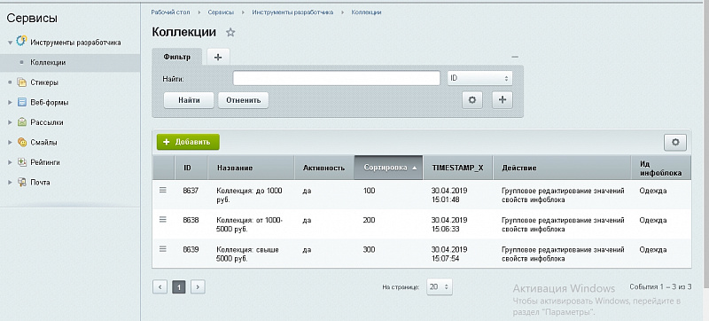The width and height of the screenshot is (709, 321).
Task: Click cell Коллекция: от 1000-5000 руб.
Action: pyautogui.click(x=250, y=224)
